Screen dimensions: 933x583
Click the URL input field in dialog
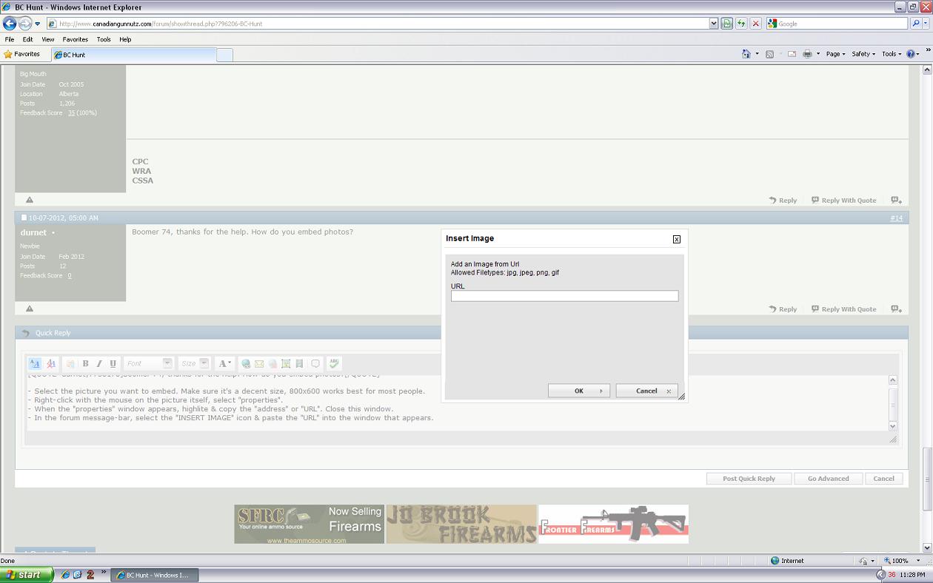[564, 296]
